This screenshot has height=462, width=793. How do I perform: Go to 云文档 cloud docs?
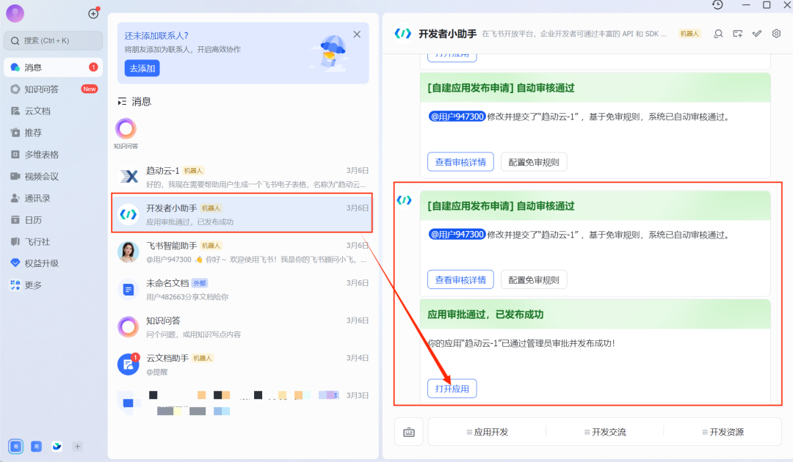[53, 111]
